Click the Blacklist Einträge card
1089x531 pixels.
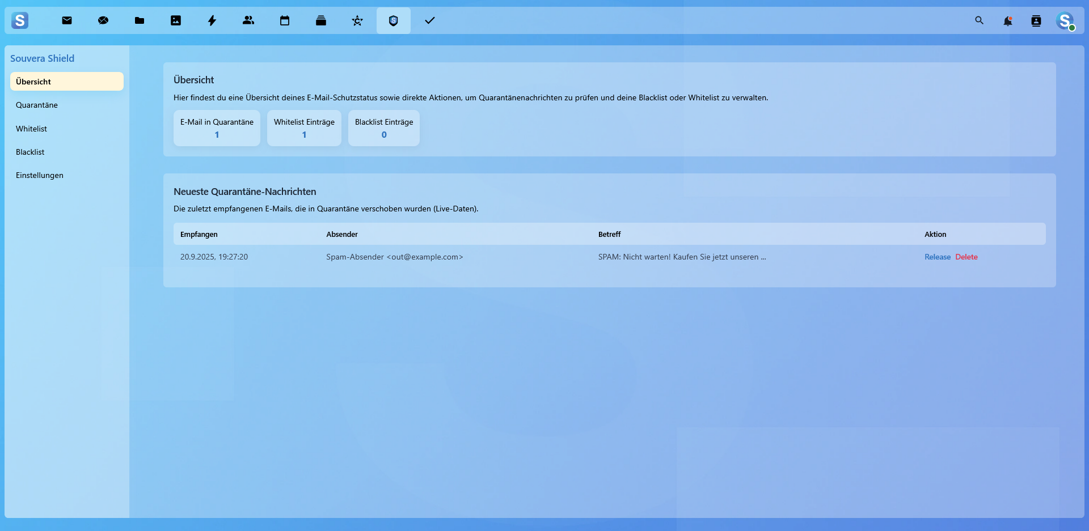(384, 128)
